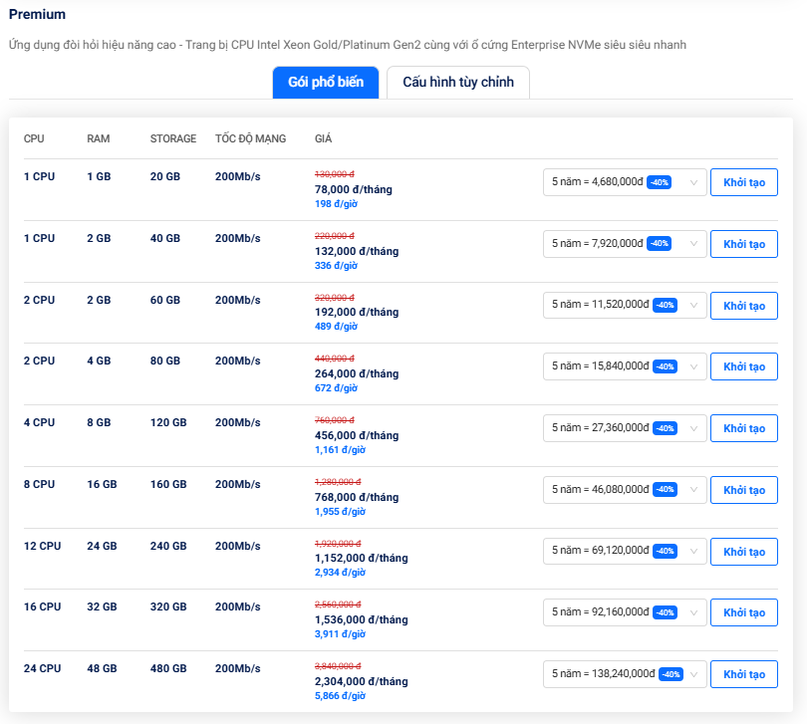Launch the 16 CPU plan via Khởi tạo
Image resolution: width=807 pixels, height=724 pixels.
click(x=743, y=612)
